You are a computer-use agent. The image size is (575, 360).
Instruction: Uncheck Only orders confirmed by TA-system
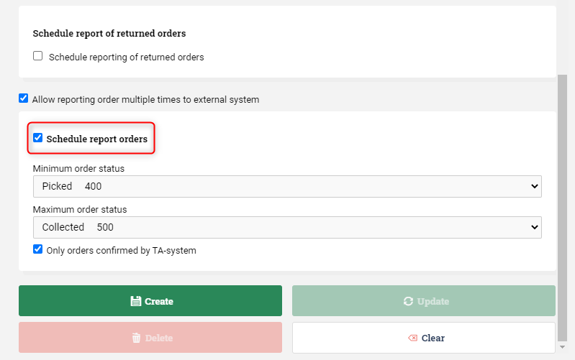point(37,249)
